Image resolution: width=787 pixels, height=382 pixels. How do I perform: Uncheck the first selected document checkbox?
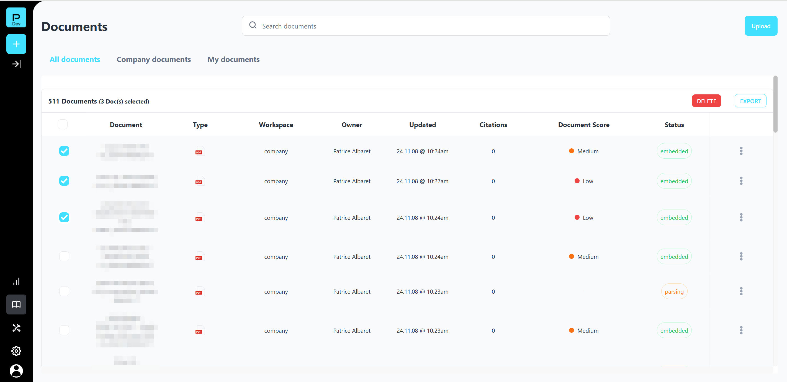click(64, 151)
